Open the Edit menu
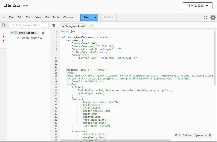 click(x=20, y=17)
